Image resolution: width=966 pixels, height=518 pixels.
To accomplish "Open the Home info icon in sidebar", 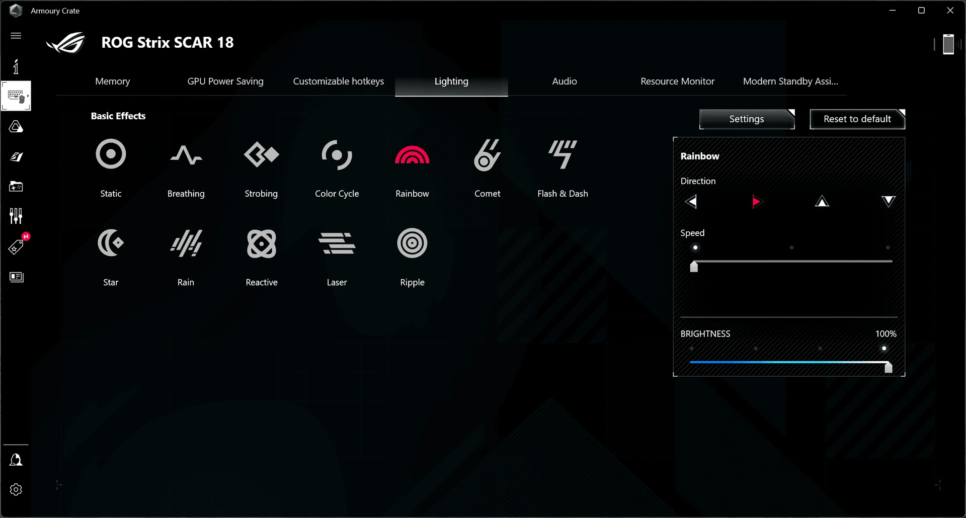I will click(16, 66).
